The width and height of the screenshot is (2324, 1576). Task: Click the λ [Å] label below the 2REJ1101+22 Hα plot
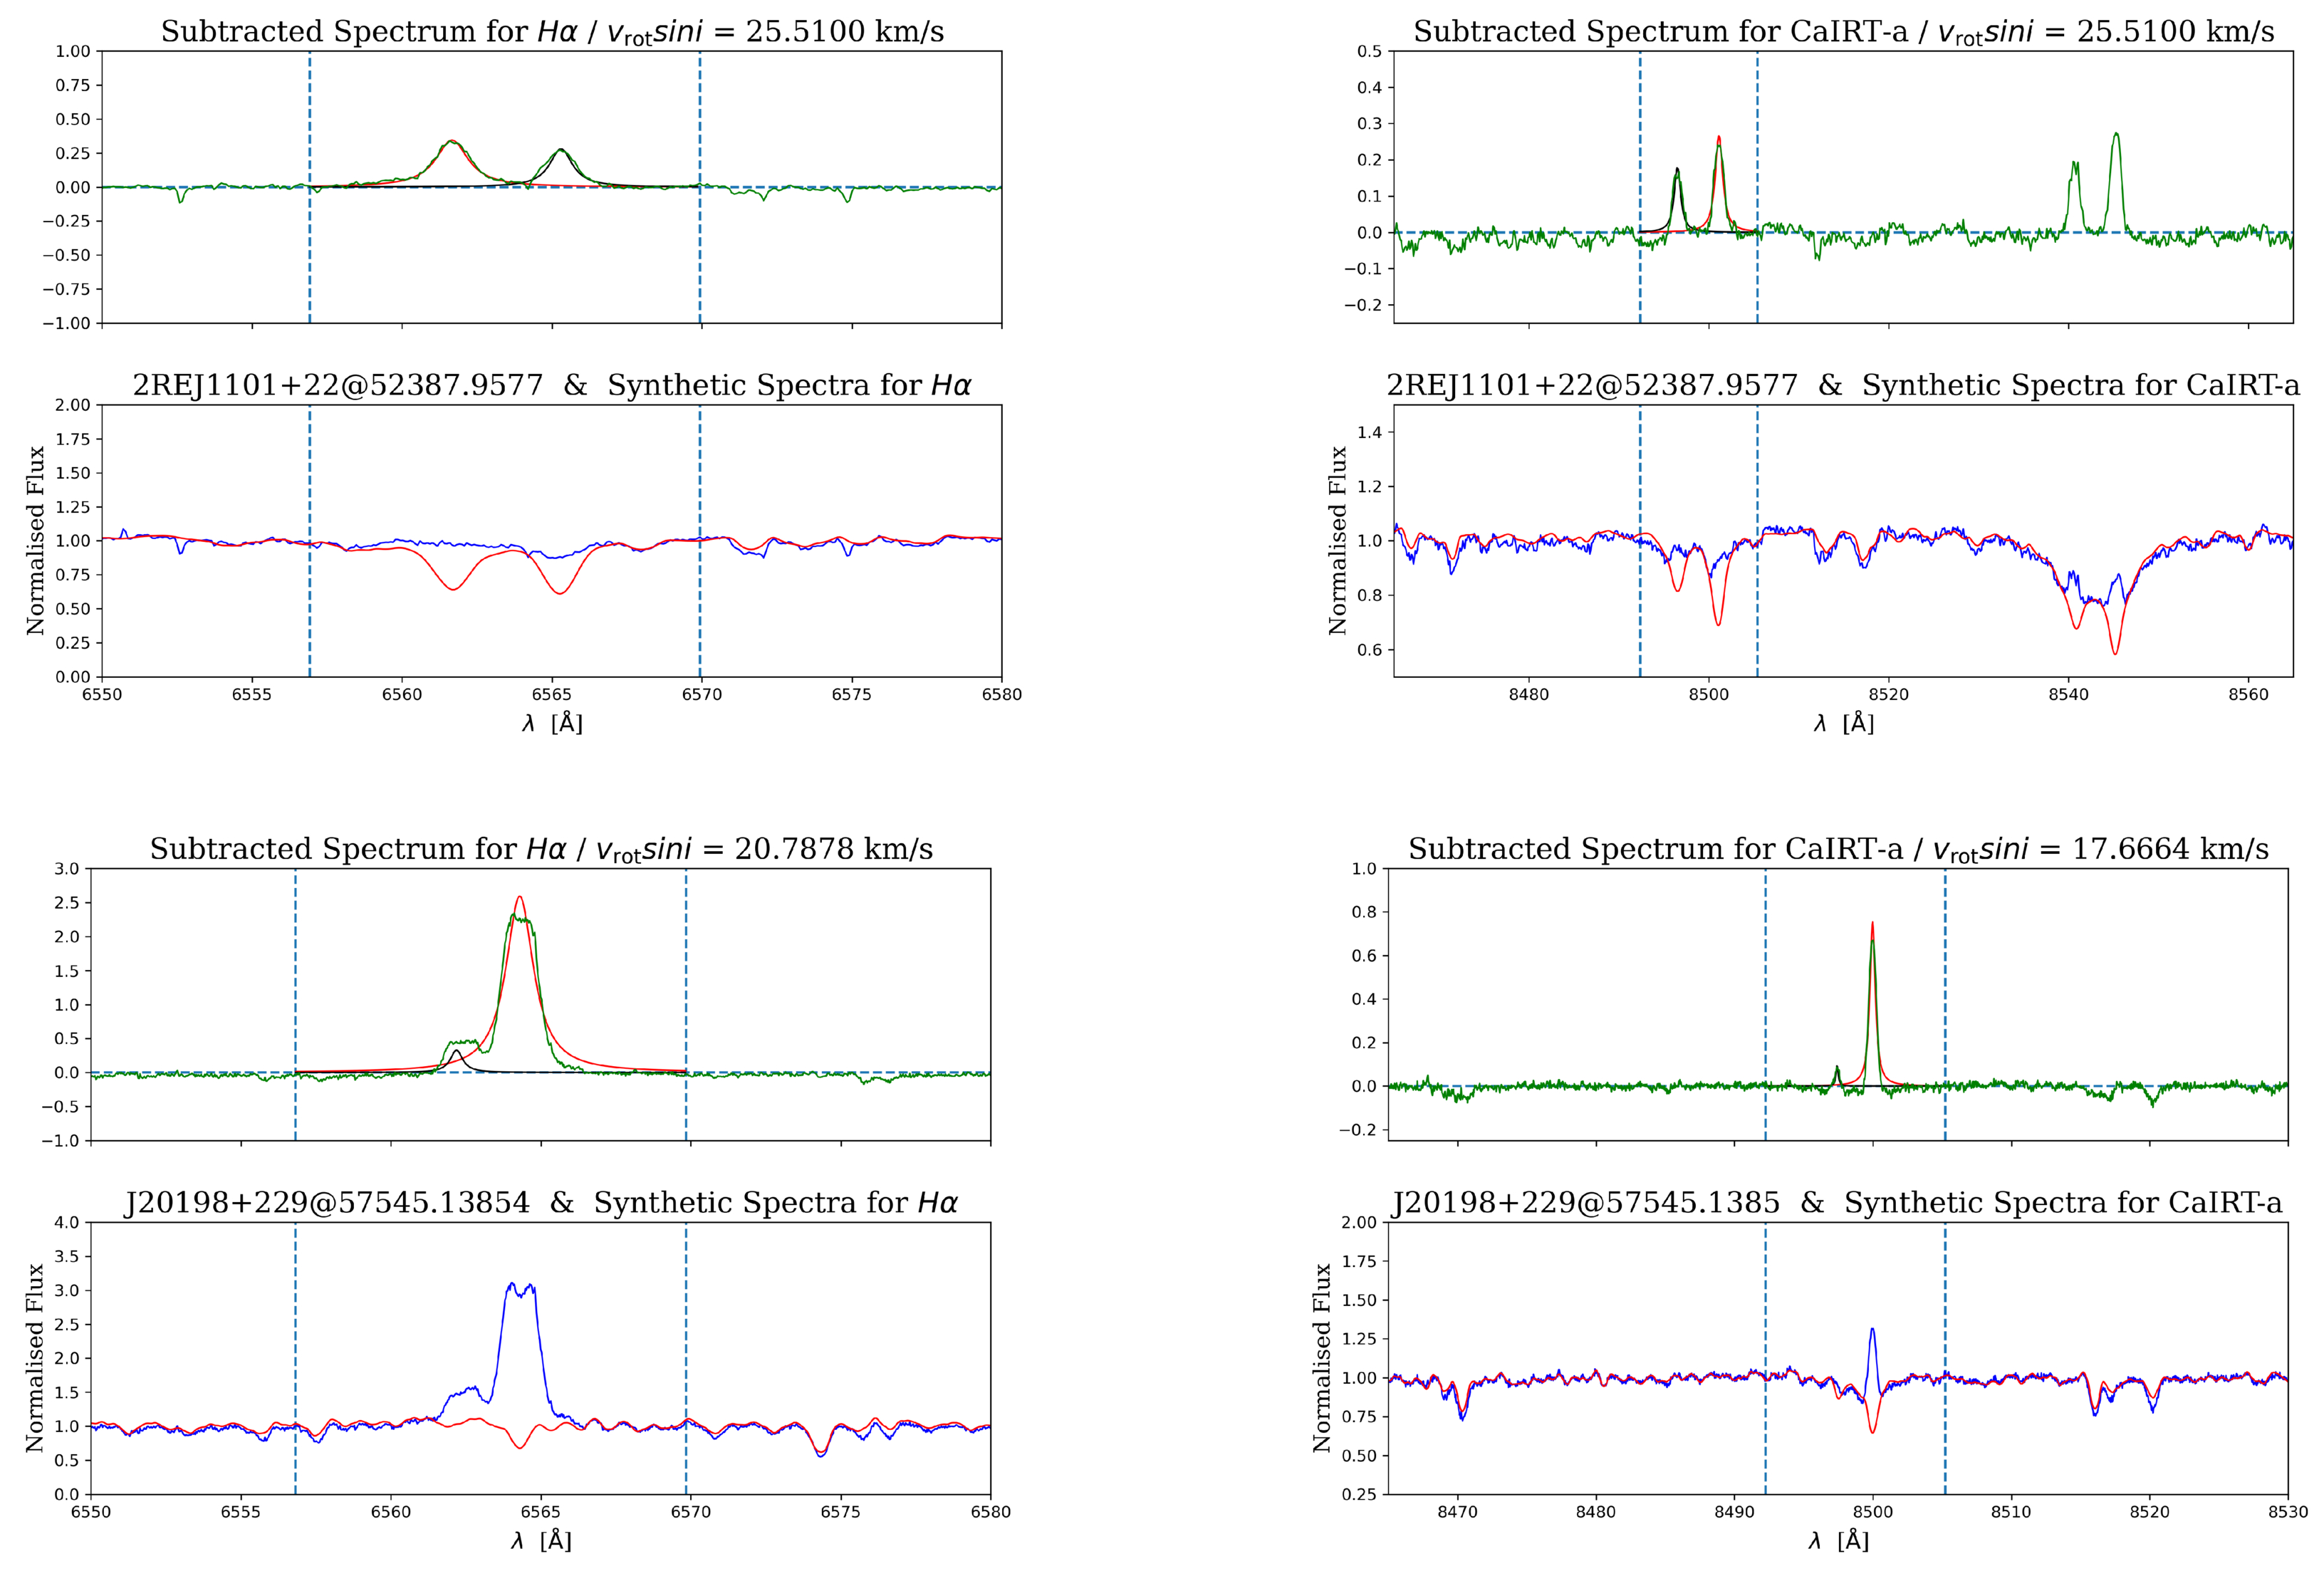click(x=552, y=723)
